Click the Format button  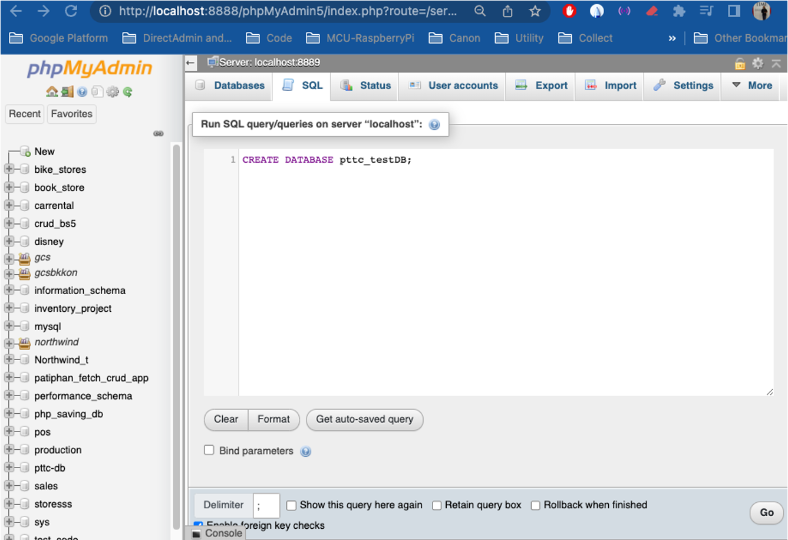(x=273, y=420)
